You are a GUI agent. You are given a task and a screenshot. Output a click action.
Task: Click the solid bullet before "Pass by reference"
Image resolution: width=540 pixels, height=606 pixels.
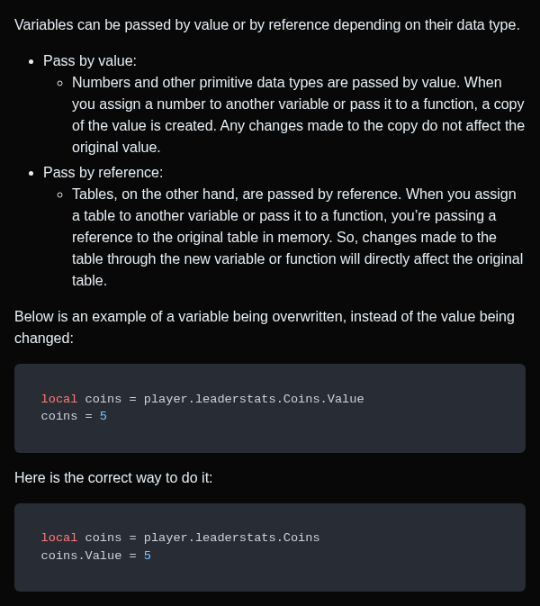coord(31,173)
